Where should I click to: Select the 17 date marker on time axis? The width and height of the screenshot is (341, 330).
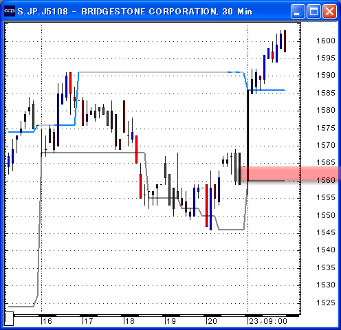(89, 321)
